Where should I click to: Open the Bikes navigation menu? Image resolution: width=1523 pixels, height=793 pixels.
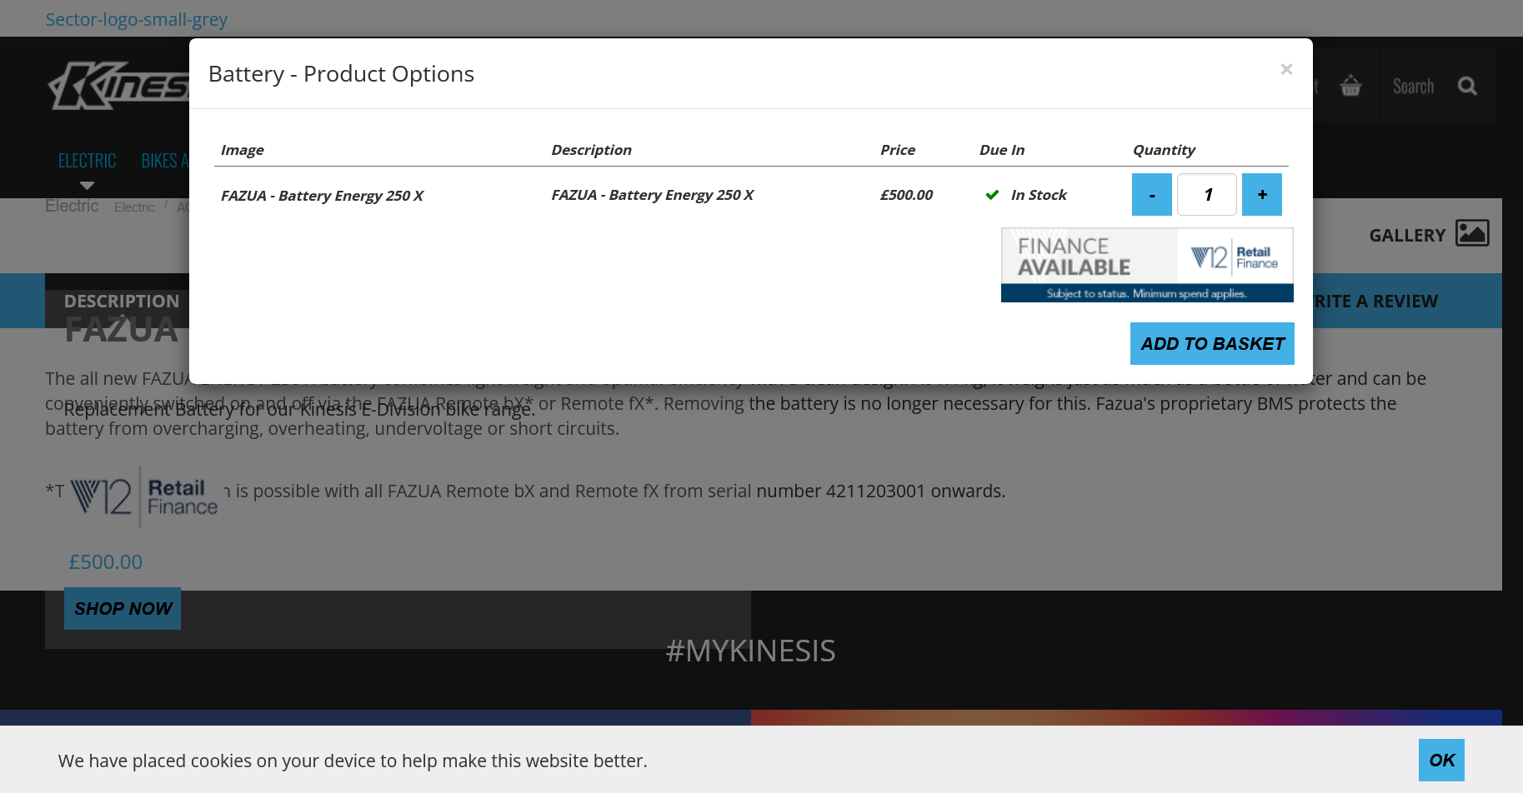(x=163, y=162)
